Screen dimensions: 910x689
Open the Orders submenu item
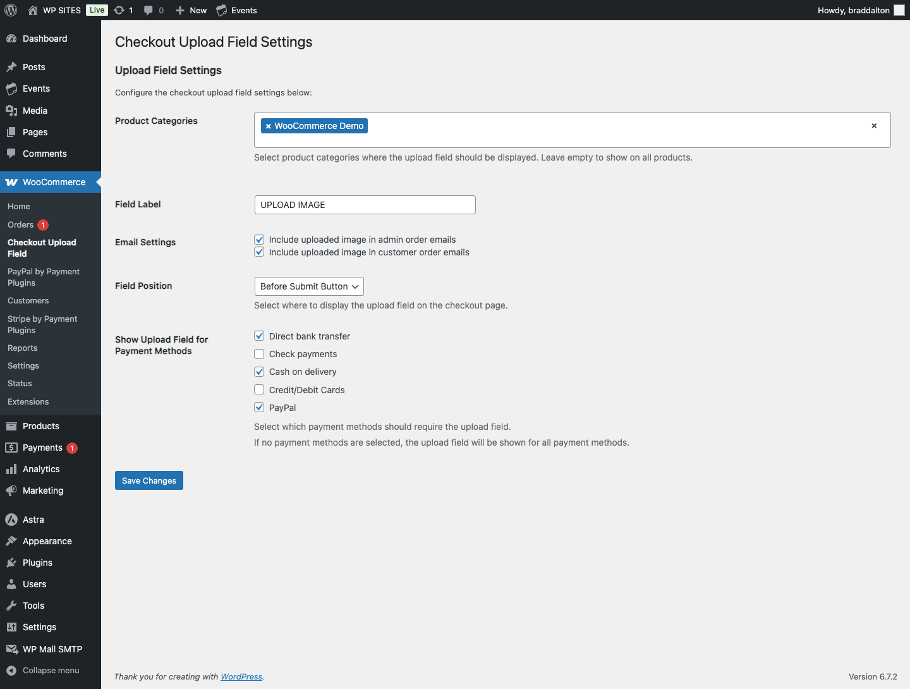21,225
